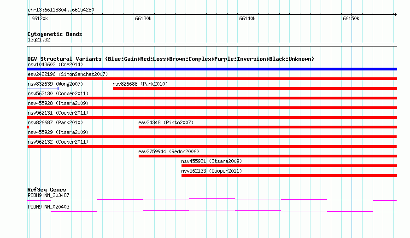The width and height of the screenshot is (410, 238).
Task: Select the DGV Structural Variants track title
Action: point(171,59)
